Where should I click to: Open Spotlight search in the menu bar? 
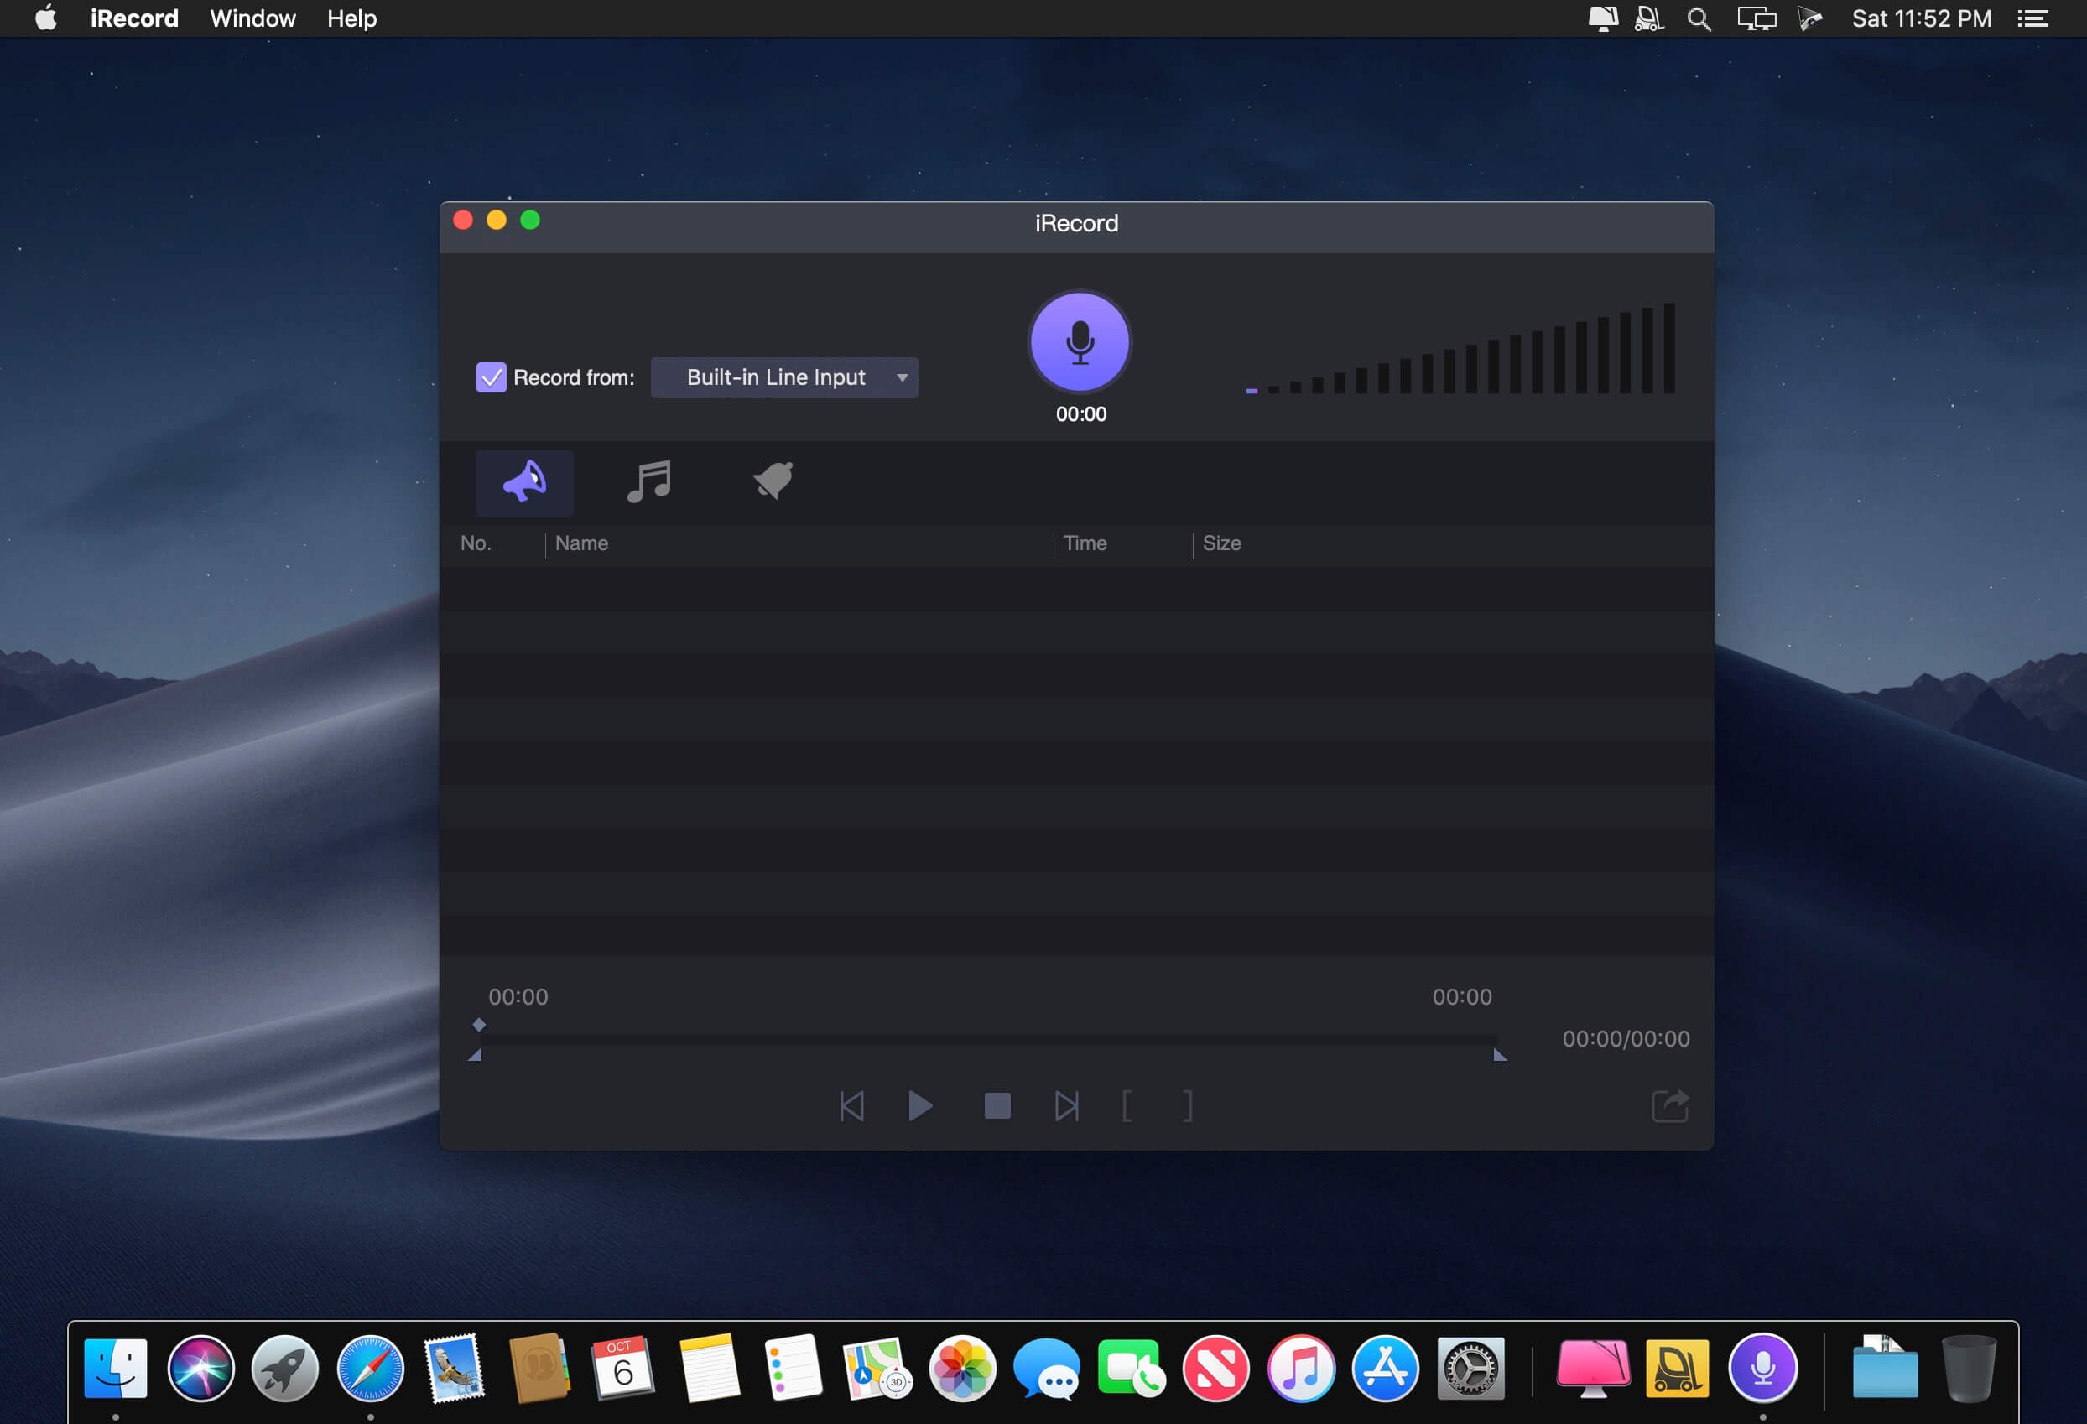tap(1699, 18)
